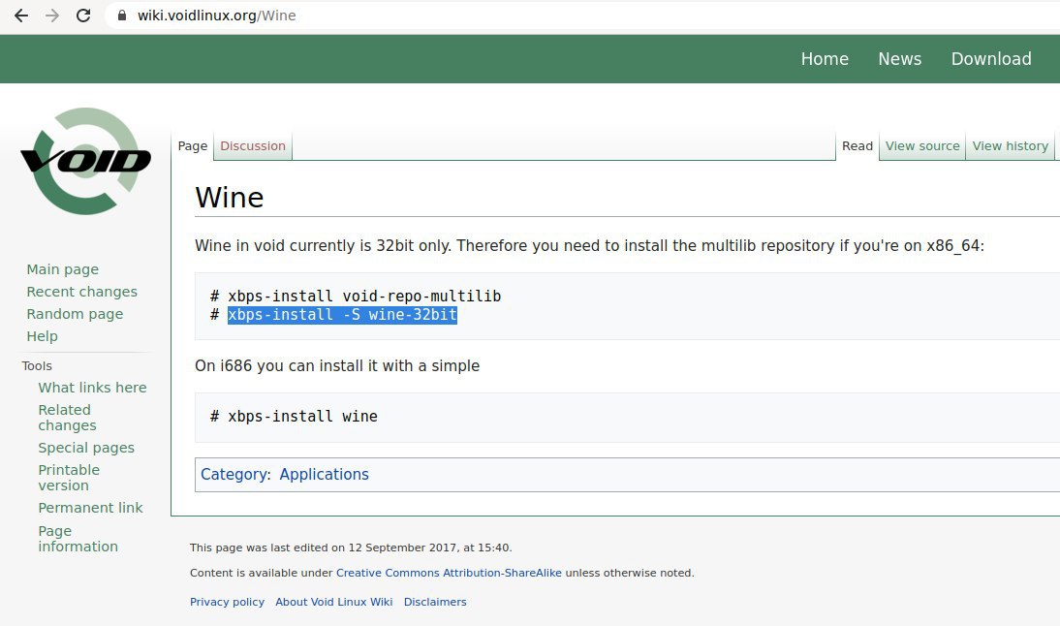Open Printable version link

point(69,478)
